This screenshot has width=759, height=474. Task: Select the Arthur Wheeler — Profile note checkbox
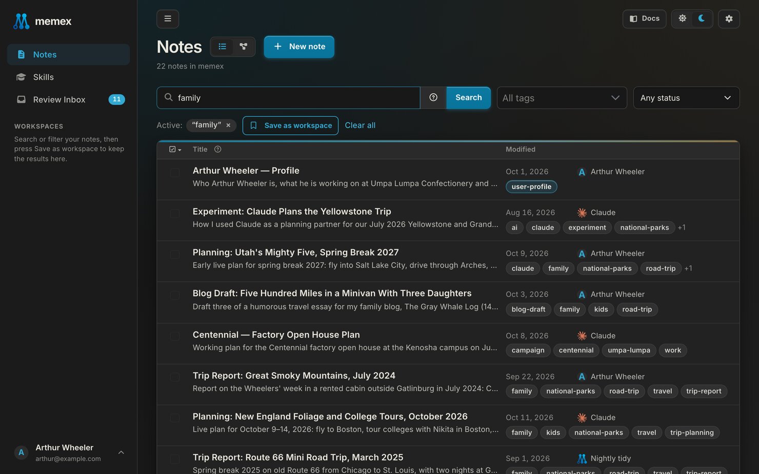pos(175,173)
